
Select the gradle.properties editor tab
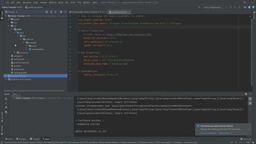tap(119, 12)
